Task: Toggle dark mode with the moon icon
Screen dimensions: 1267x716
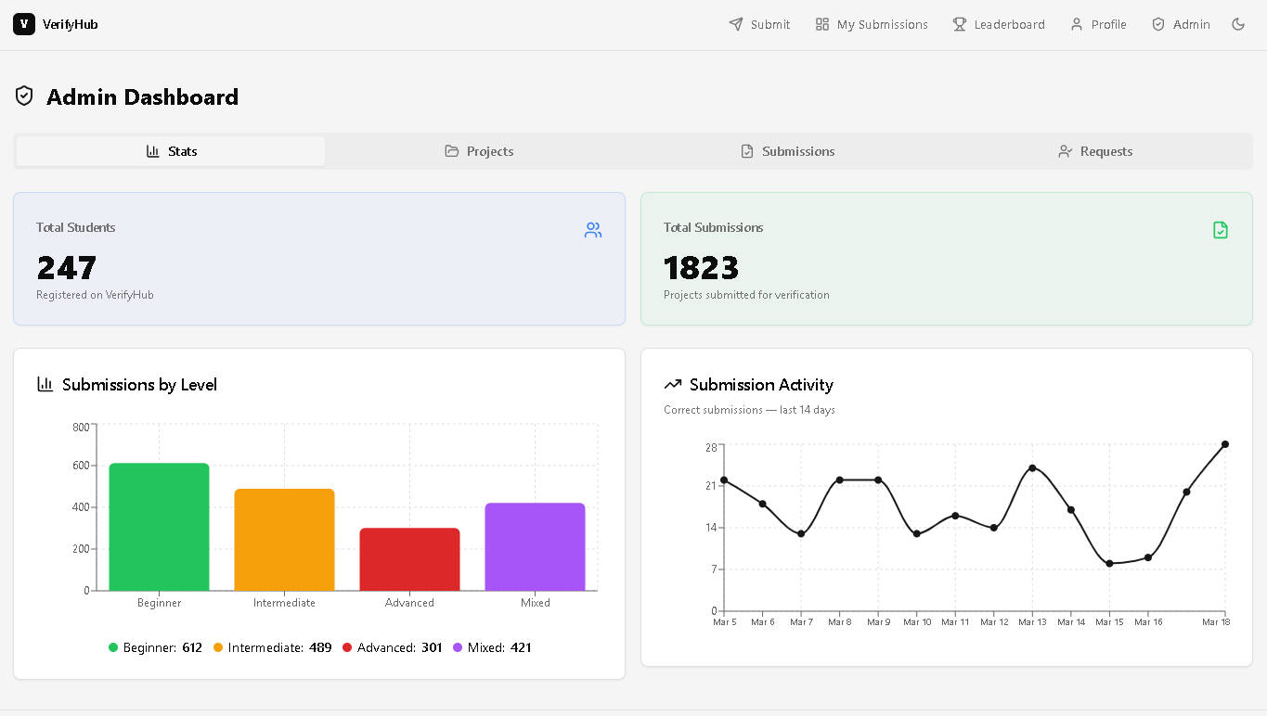Action: [1238, 24]
